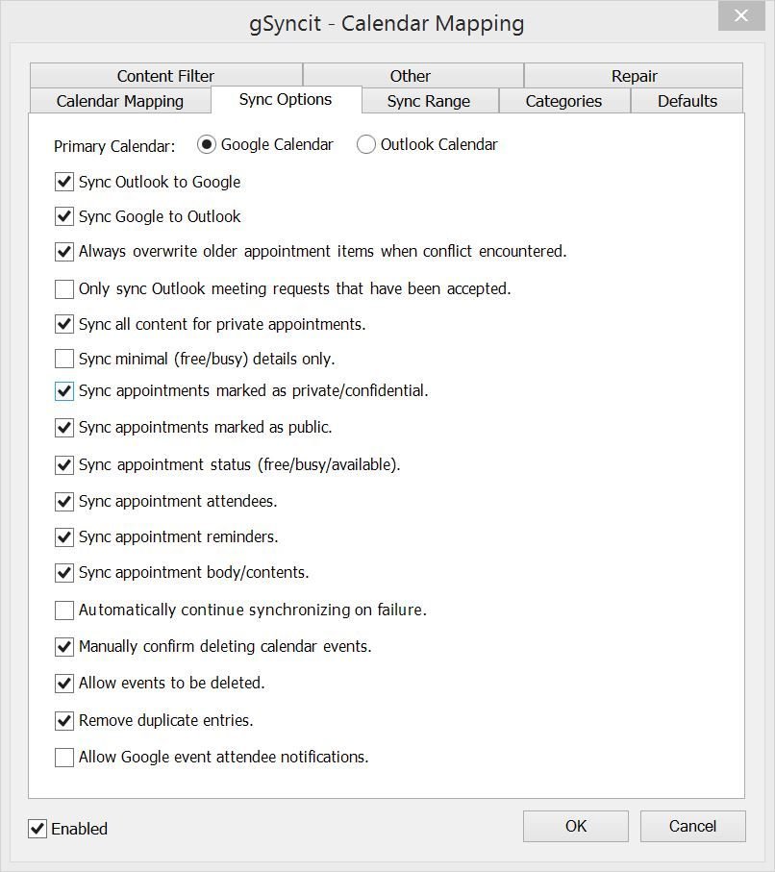Enable automatically continue synchronizing on failure
Screen dimensions: 775x872
coord(64,610)
